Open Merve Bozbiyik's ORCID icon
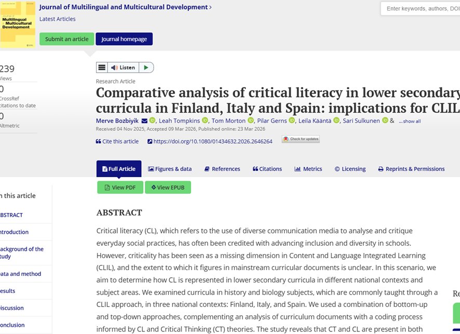 (x=152, y=121)
